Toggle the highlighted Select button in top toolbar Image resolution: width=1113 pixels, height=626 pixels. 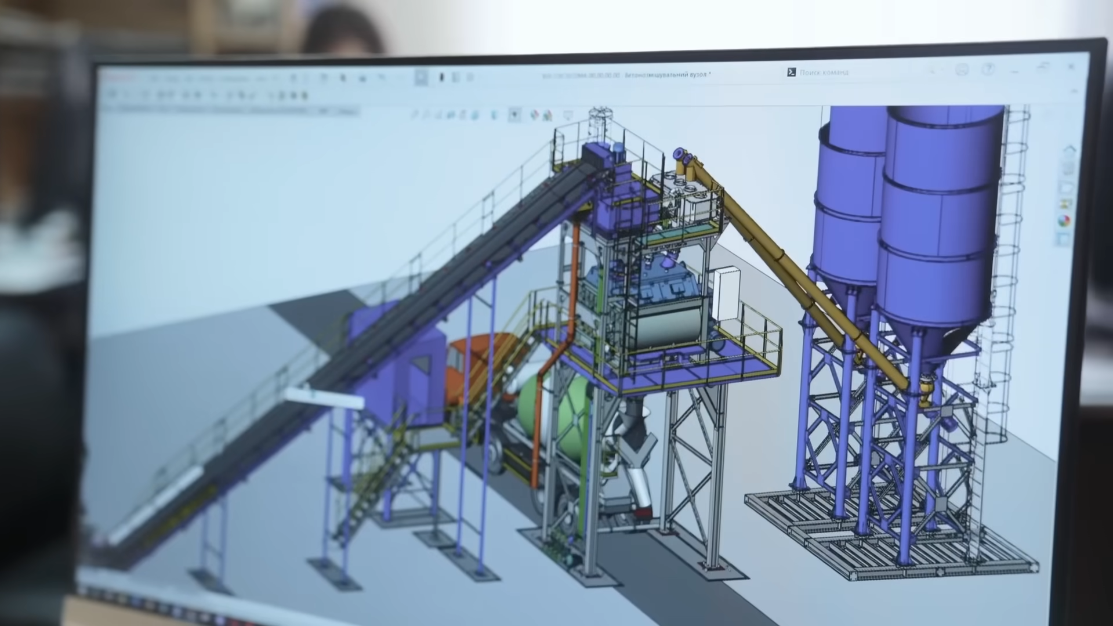[422, 77]
